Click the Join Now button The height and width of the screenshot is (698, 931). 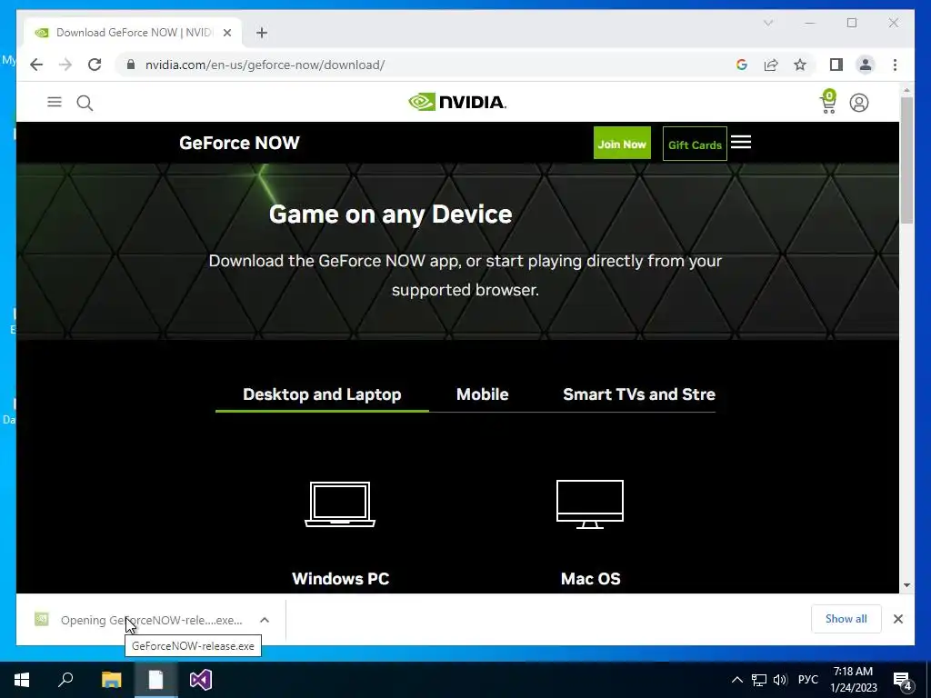622,143
